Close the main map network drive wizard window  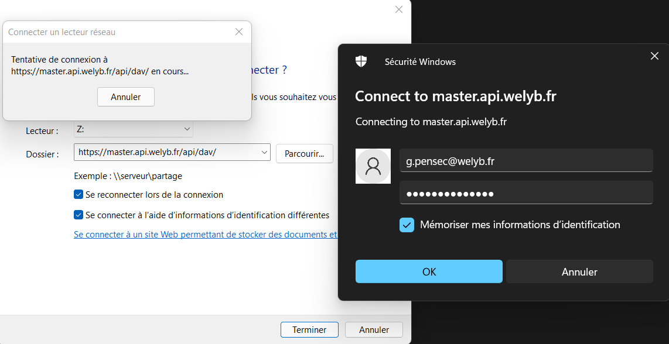coord(399,9)
